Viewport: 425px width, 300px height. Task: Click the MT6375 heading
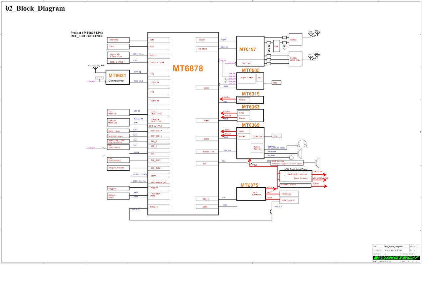click(x=250, y=185)
